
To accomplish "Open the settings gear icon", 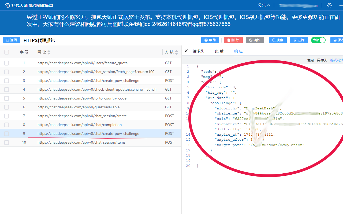I will click(x=330, y=5).
